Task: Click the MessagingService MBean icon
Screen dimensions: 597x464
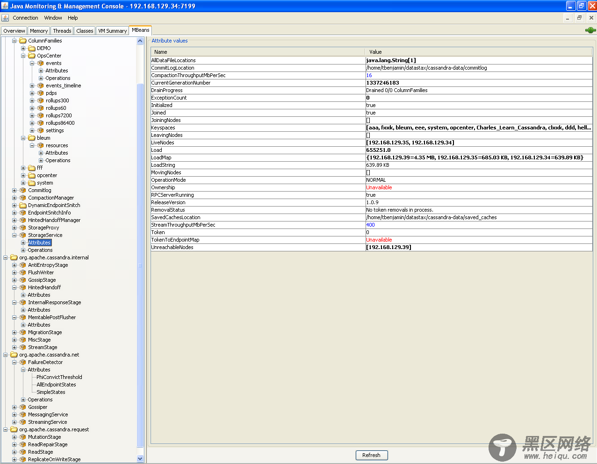Action: coord(23,414)
